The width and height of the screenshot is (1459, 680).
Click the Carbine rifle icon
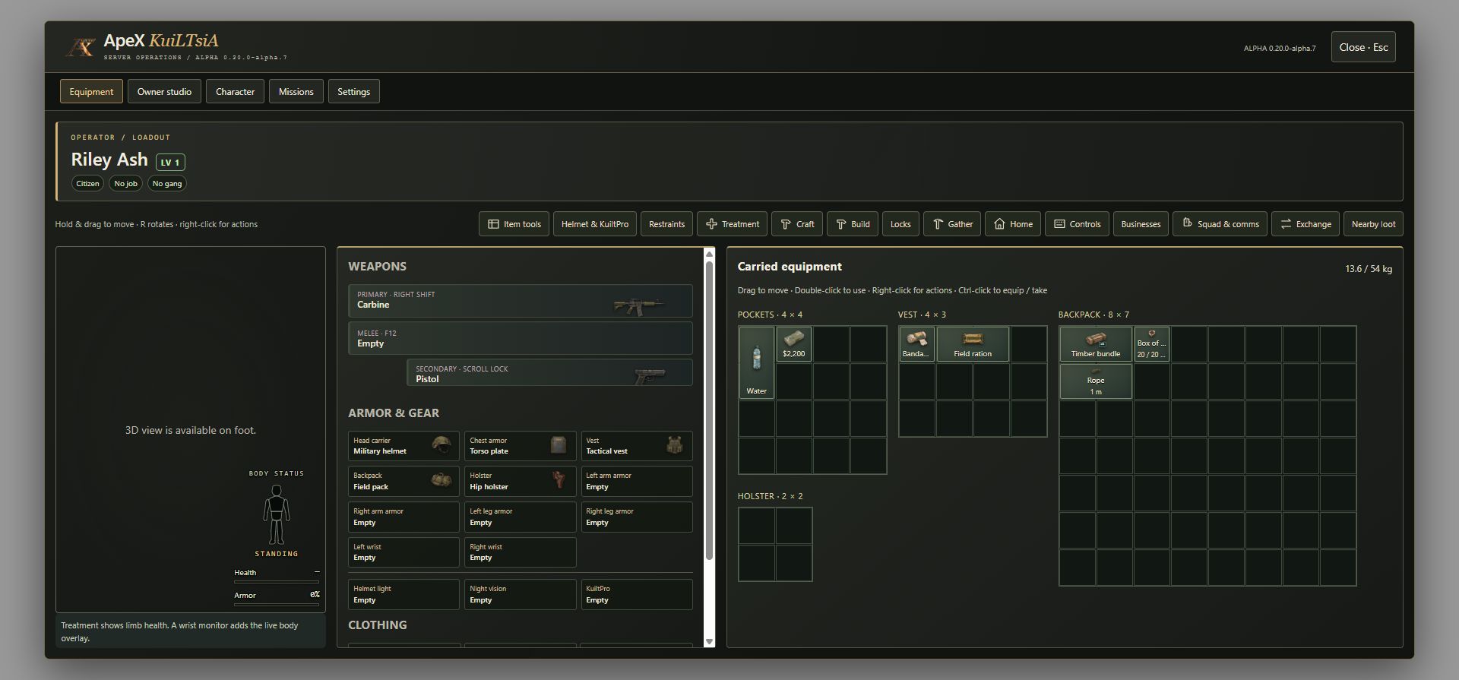click(x=638, y=305)
